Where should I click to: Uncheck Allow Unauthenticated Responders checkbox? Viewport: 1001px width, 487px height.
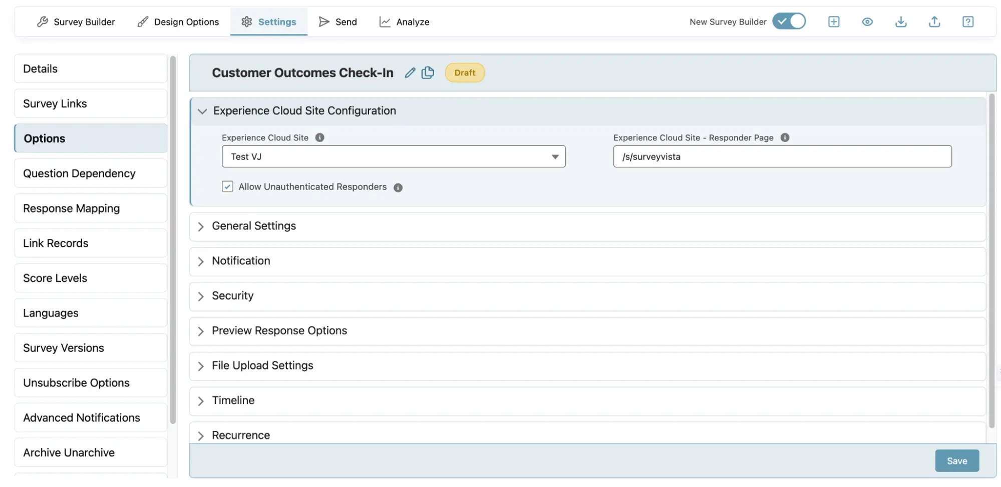pos(227,186)
